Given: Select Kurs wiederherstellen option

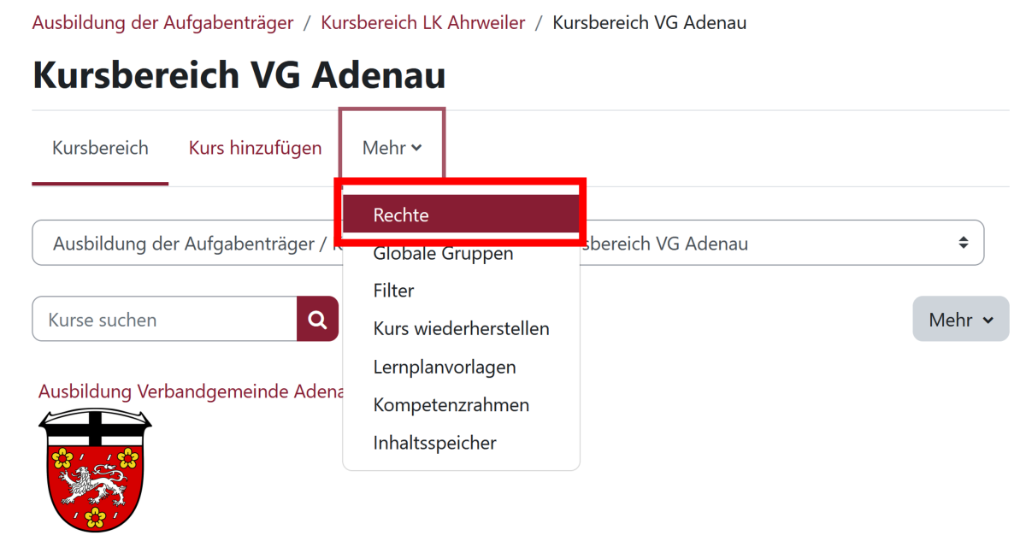Looking at the screenshot, I should coord(461,329).
